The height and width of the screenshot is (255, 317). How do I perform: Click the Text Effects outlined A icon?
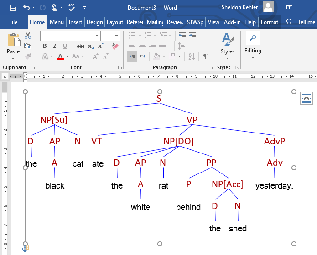(45, 56)
